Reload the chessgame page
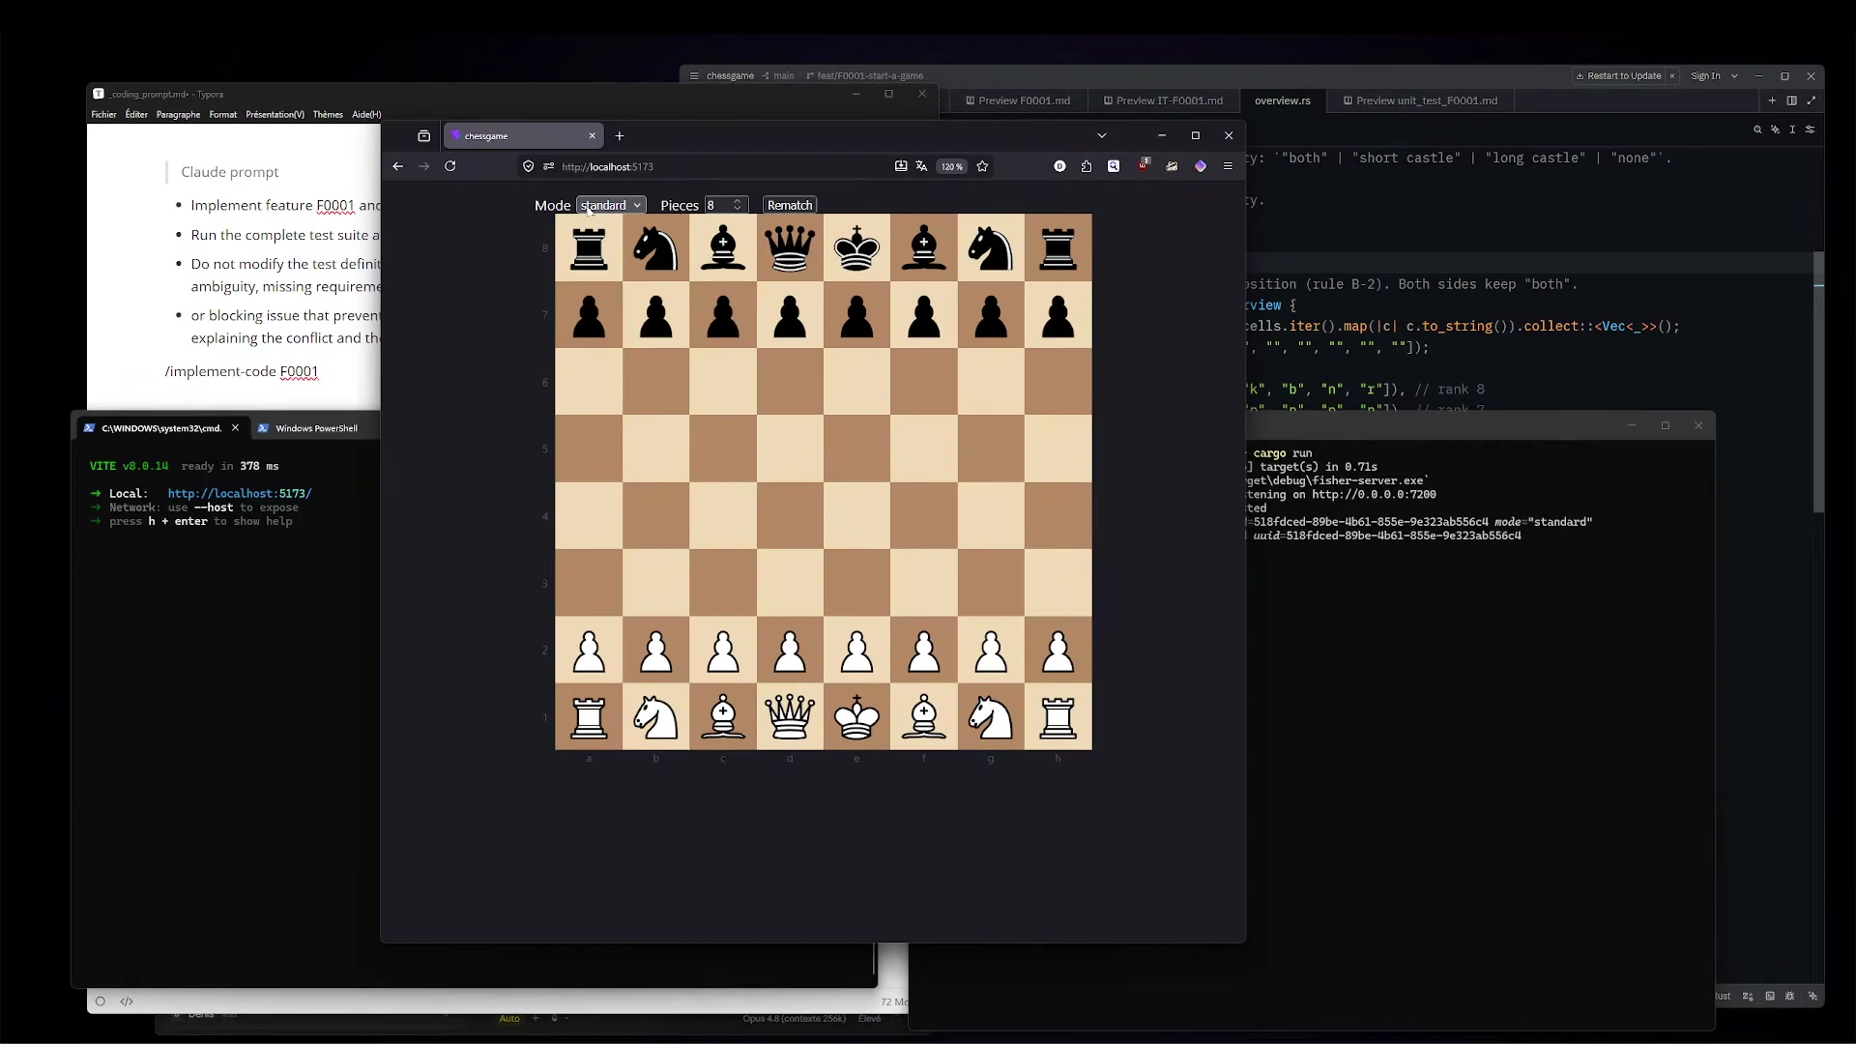The height and width of the screenshot is (1044, 1856). pyautogui.click(x=449, y=166)
